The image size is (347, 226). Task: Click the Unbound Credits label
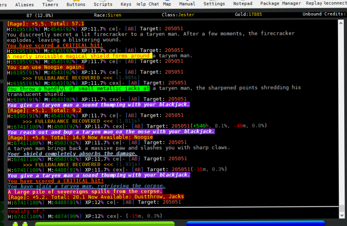[325, 14]
